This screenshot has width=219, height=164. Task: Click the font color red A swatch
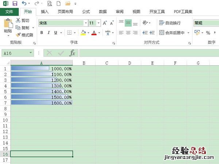tap(94, 33)
